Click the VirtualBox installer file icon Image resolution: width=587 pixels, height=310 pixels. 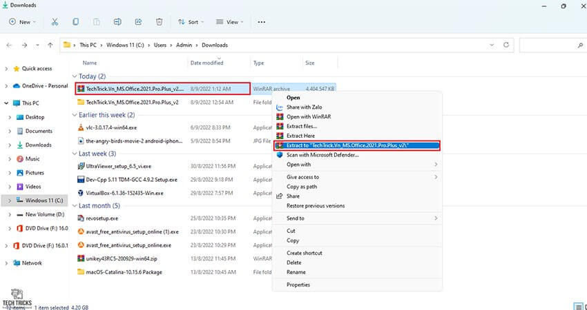coord(81,193)
